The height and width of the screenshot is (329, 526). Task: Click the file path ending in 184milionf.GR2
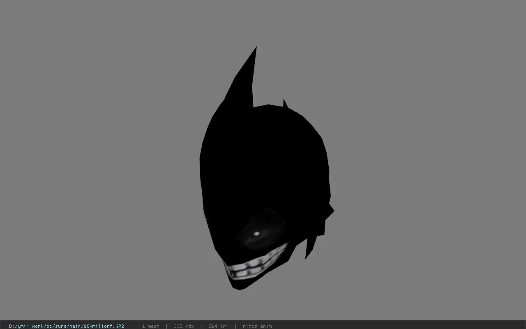67,326
